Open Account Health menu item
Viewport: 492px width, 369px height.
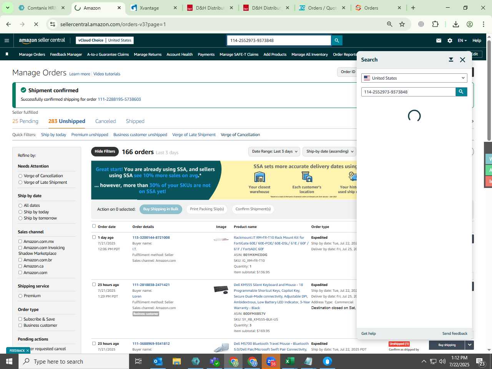[180, 55]
